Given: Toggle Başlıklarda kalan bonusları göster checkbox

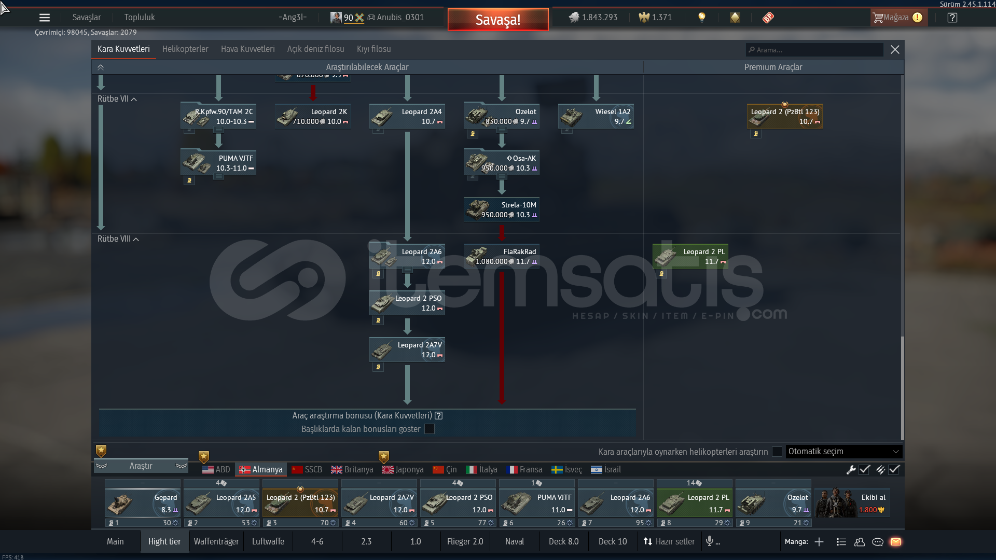Looking at the screenshot, I should [430, 429].
